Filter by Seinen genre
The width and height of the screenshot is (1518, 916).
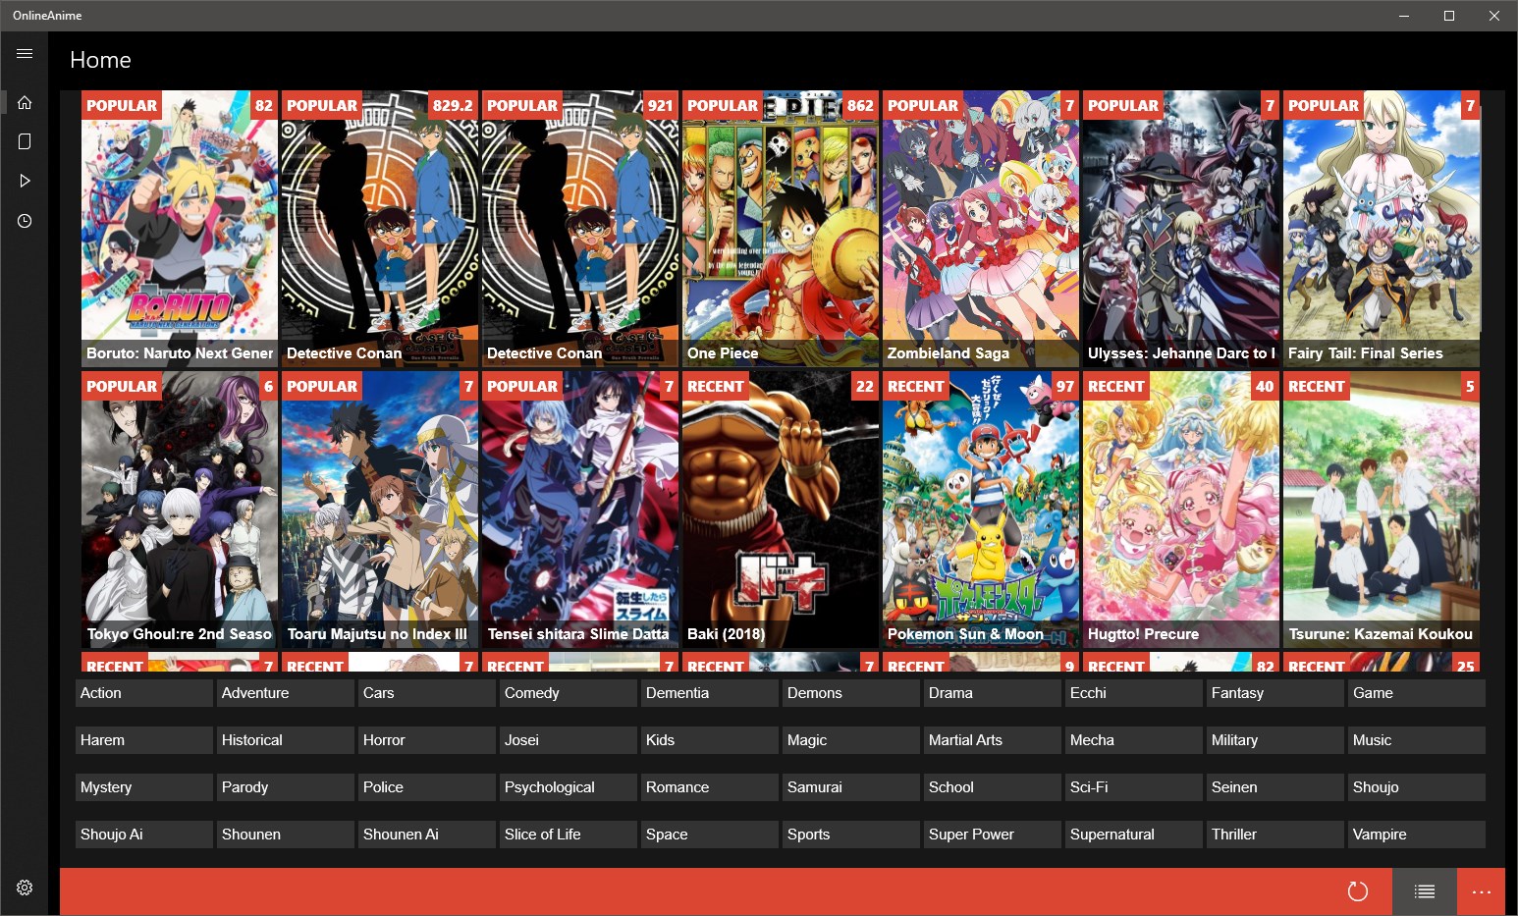pos(1275,787)
